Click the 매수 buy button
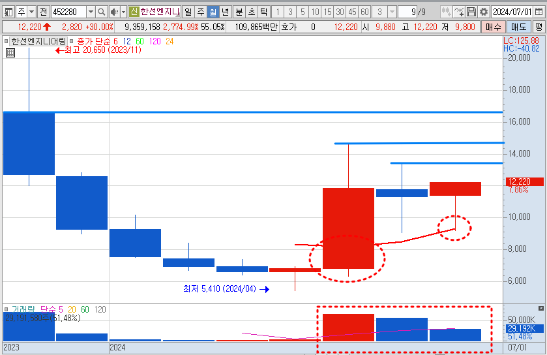547x355 pixels. point(494,27)
